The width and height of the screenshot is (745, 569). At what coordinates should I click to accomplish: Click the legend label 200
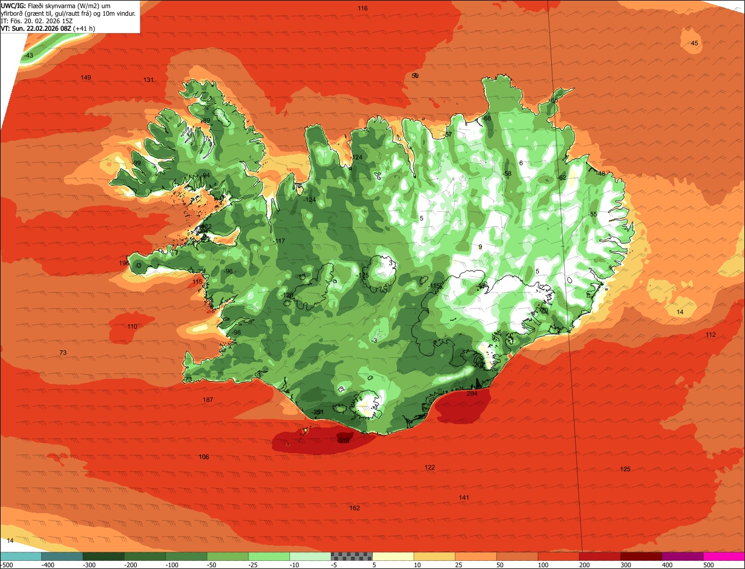[x=584, y=565]
